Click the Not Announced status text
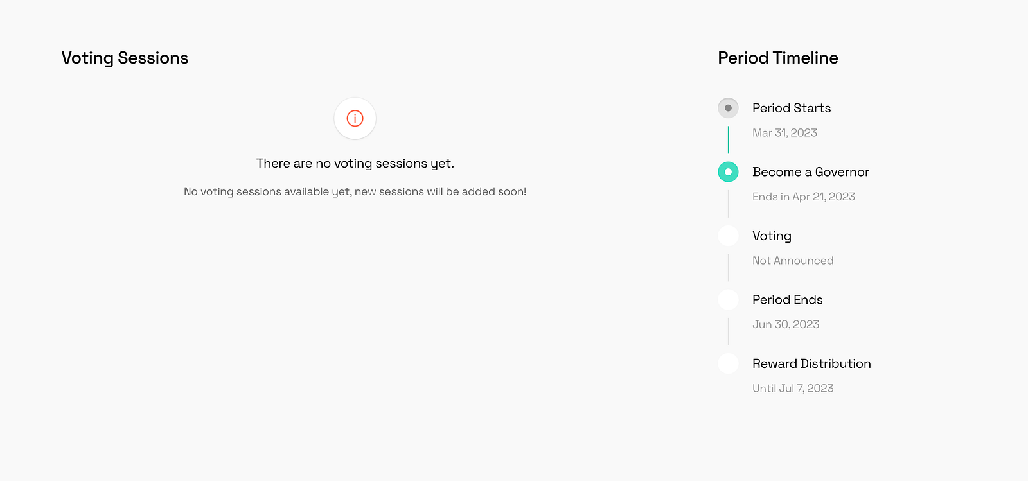Screen dimensions: 1028x481 (x=793, y=261)
